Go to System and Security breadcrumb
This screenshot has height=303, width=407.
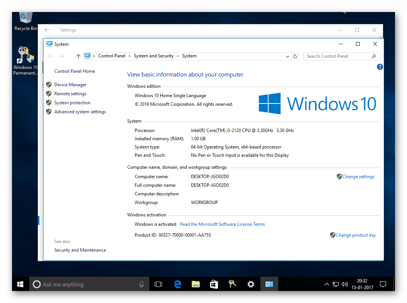[x=154, y=56]
